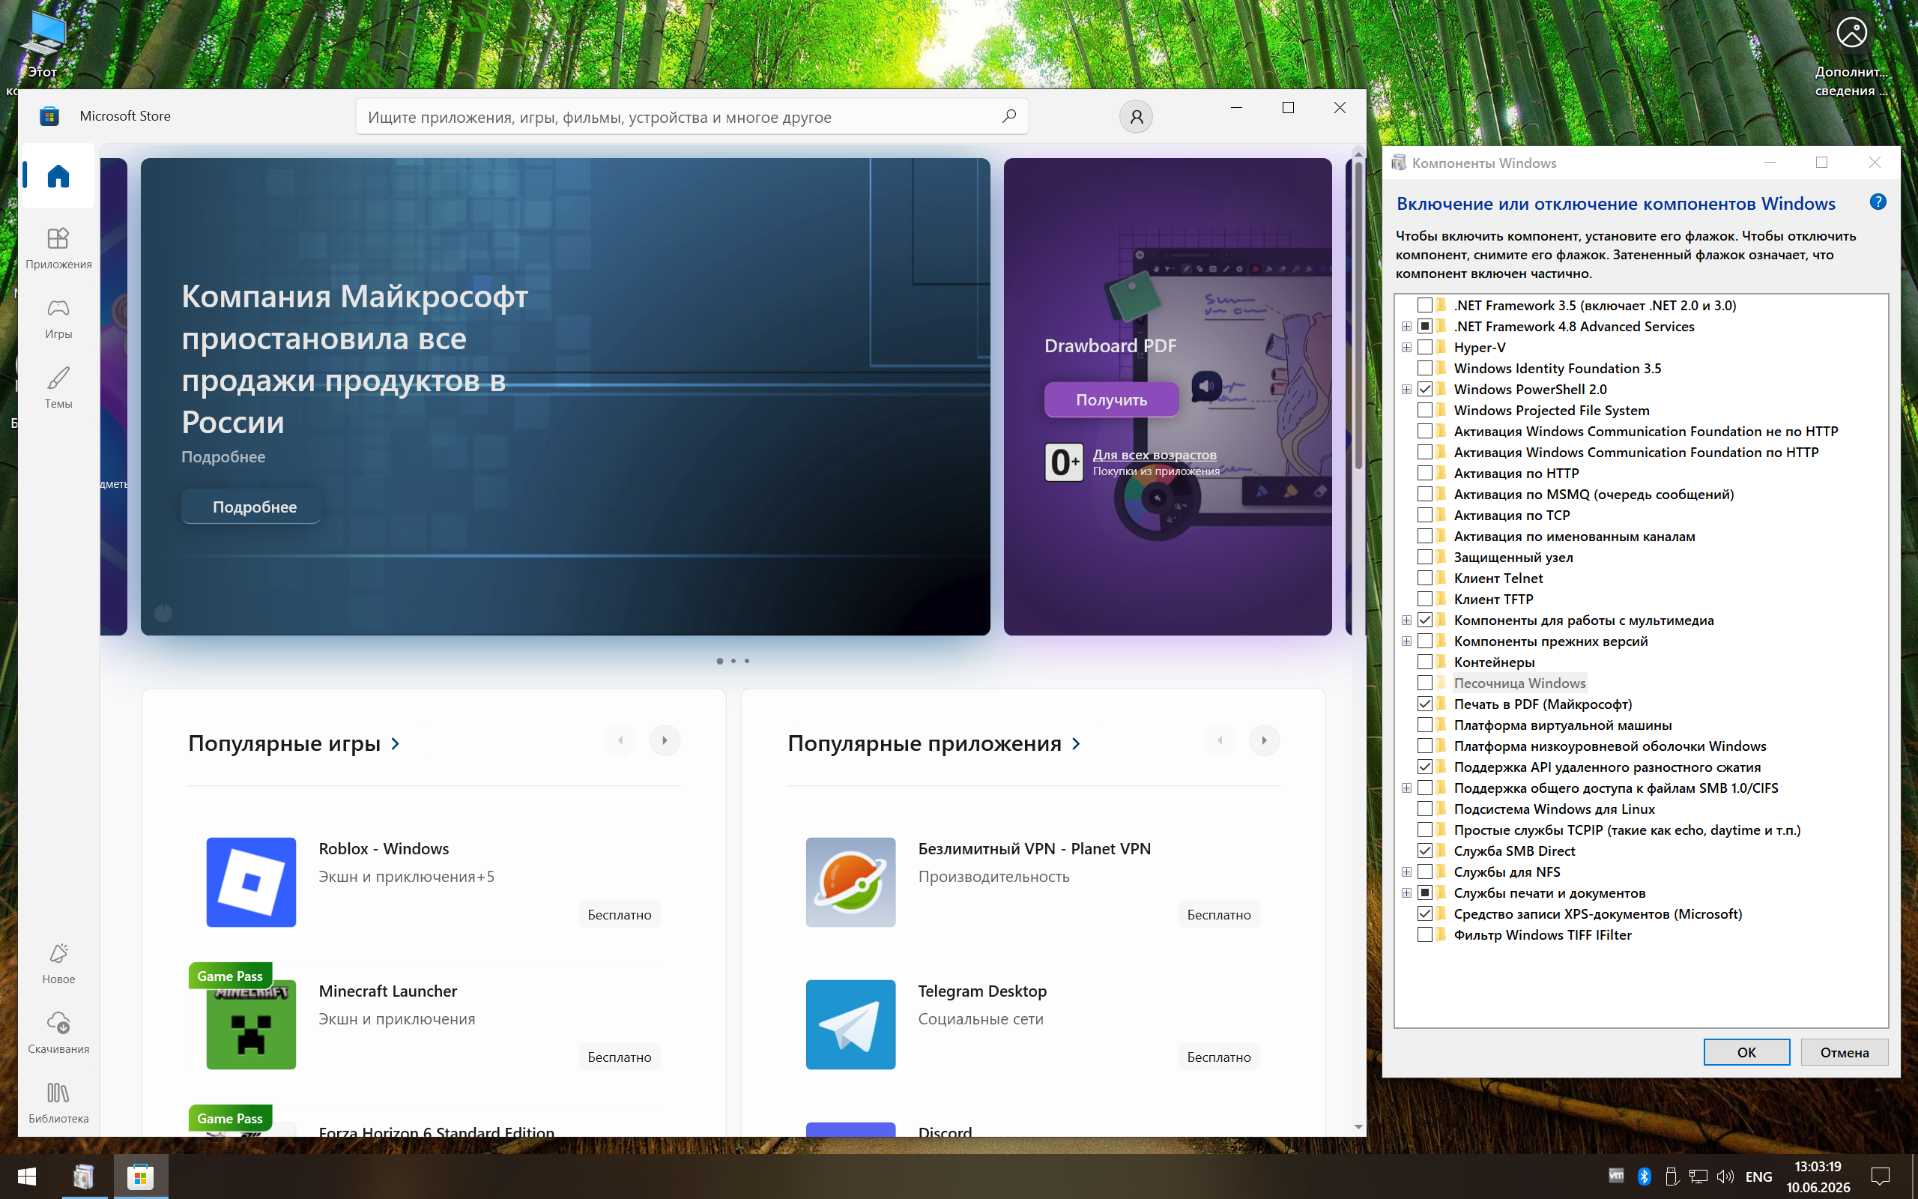Image resolution: width=1918 pixels, height=1199 pixels.
Task: Open the notification center icon
Action: [1880, 1176]
